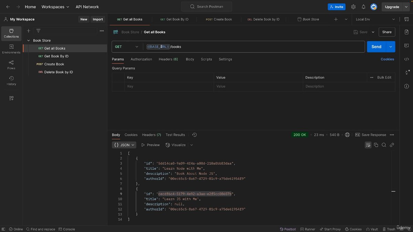Click the Share button
This screenshot has height=232, width=413.
[387, 32]
